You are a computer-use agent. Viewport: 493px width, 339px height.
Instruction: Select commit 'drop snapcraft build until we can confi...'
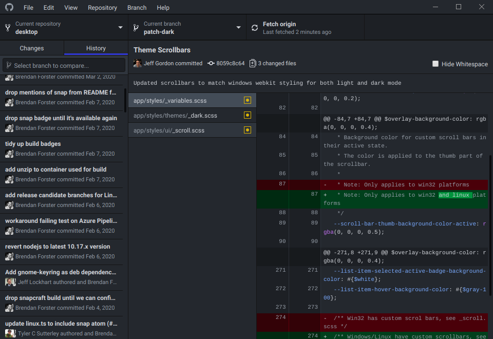[61, 303]
